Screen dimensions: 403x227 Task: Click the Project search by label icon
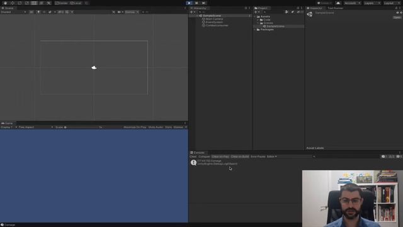pyautogui.click(x=292, y=12)
